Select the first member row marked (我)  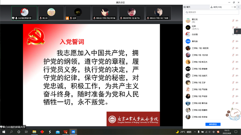tap(212, 21)
